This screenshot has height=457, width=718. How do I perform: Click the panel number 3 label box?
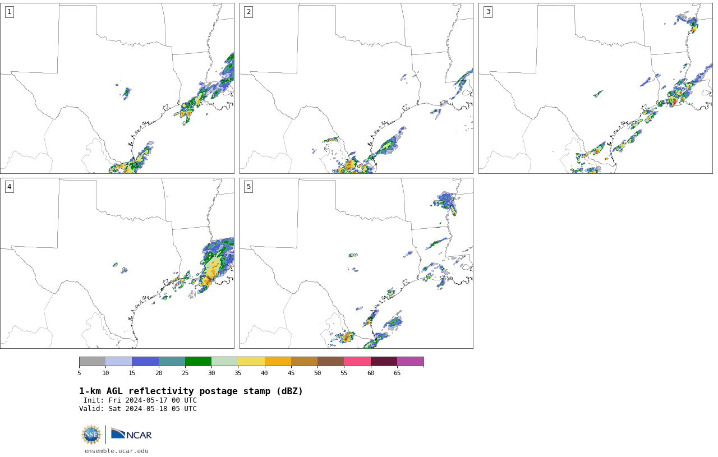[487, 12]
